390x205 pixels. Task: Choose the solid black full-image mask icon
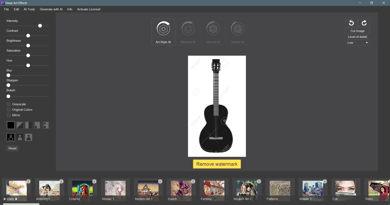point(11,125)
